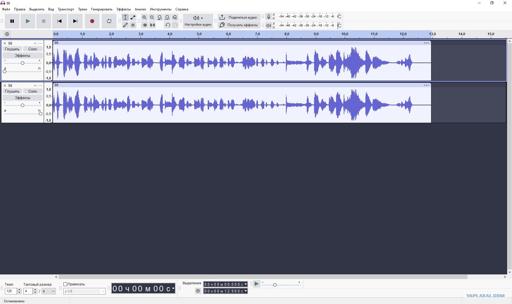This screenshot has height=304, width=512.
Task: Click the first track gain slider
Action: [x=23, y=63]
